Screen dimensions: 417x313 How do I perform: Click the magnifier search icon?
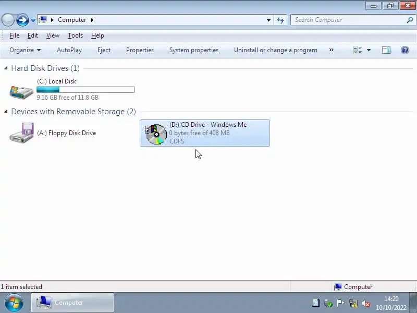410,20
